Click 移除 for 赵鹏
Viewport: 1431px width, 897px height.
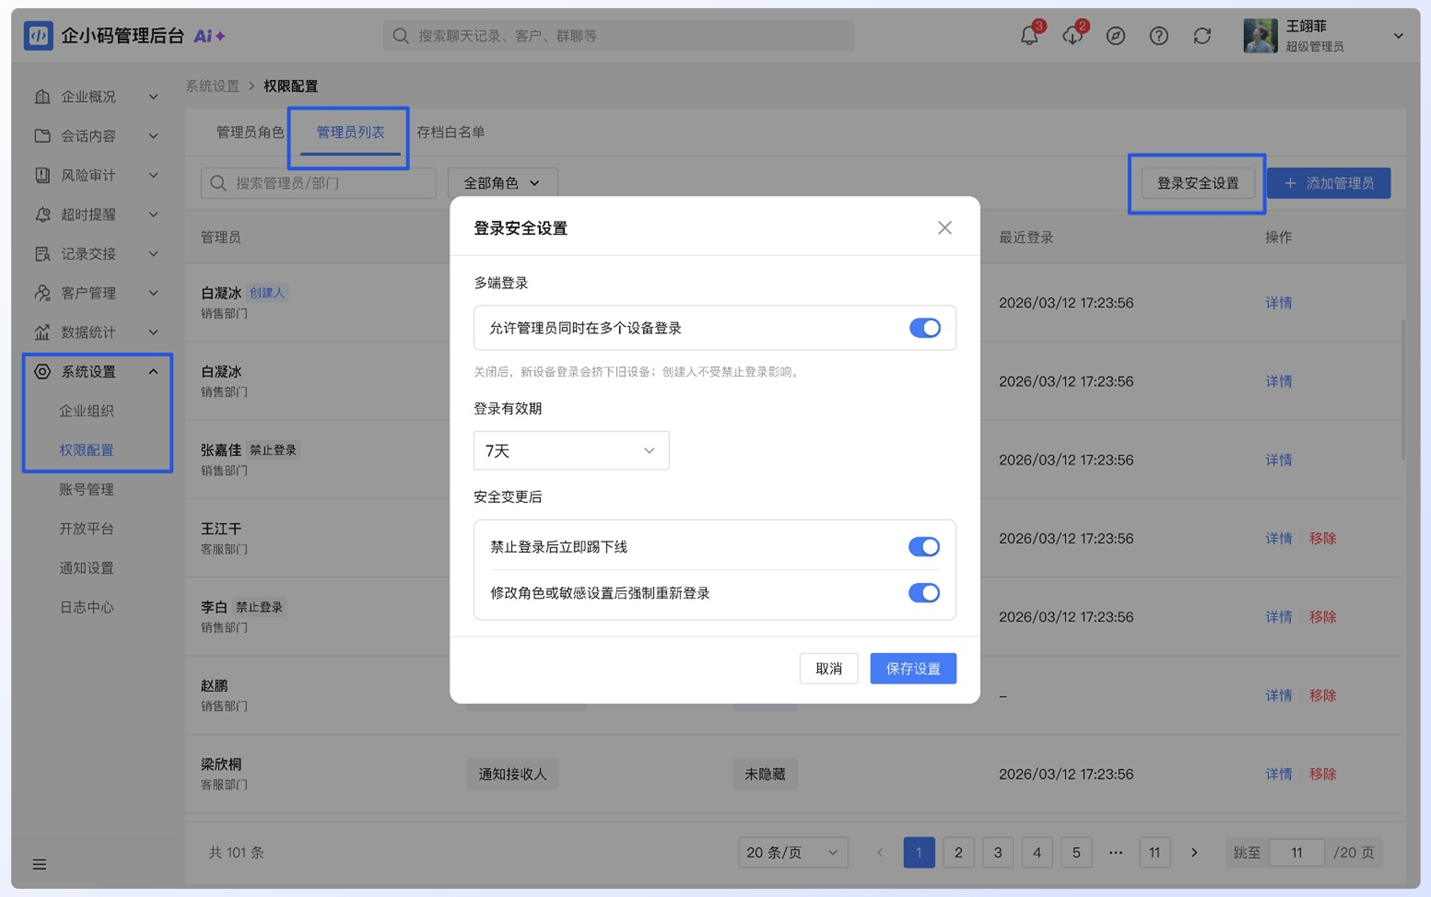point(1323,695)
